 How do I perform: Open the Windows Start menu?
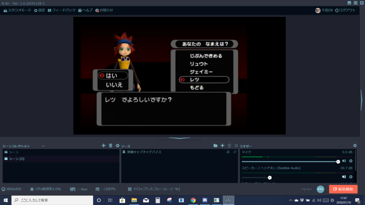(5, 200)
